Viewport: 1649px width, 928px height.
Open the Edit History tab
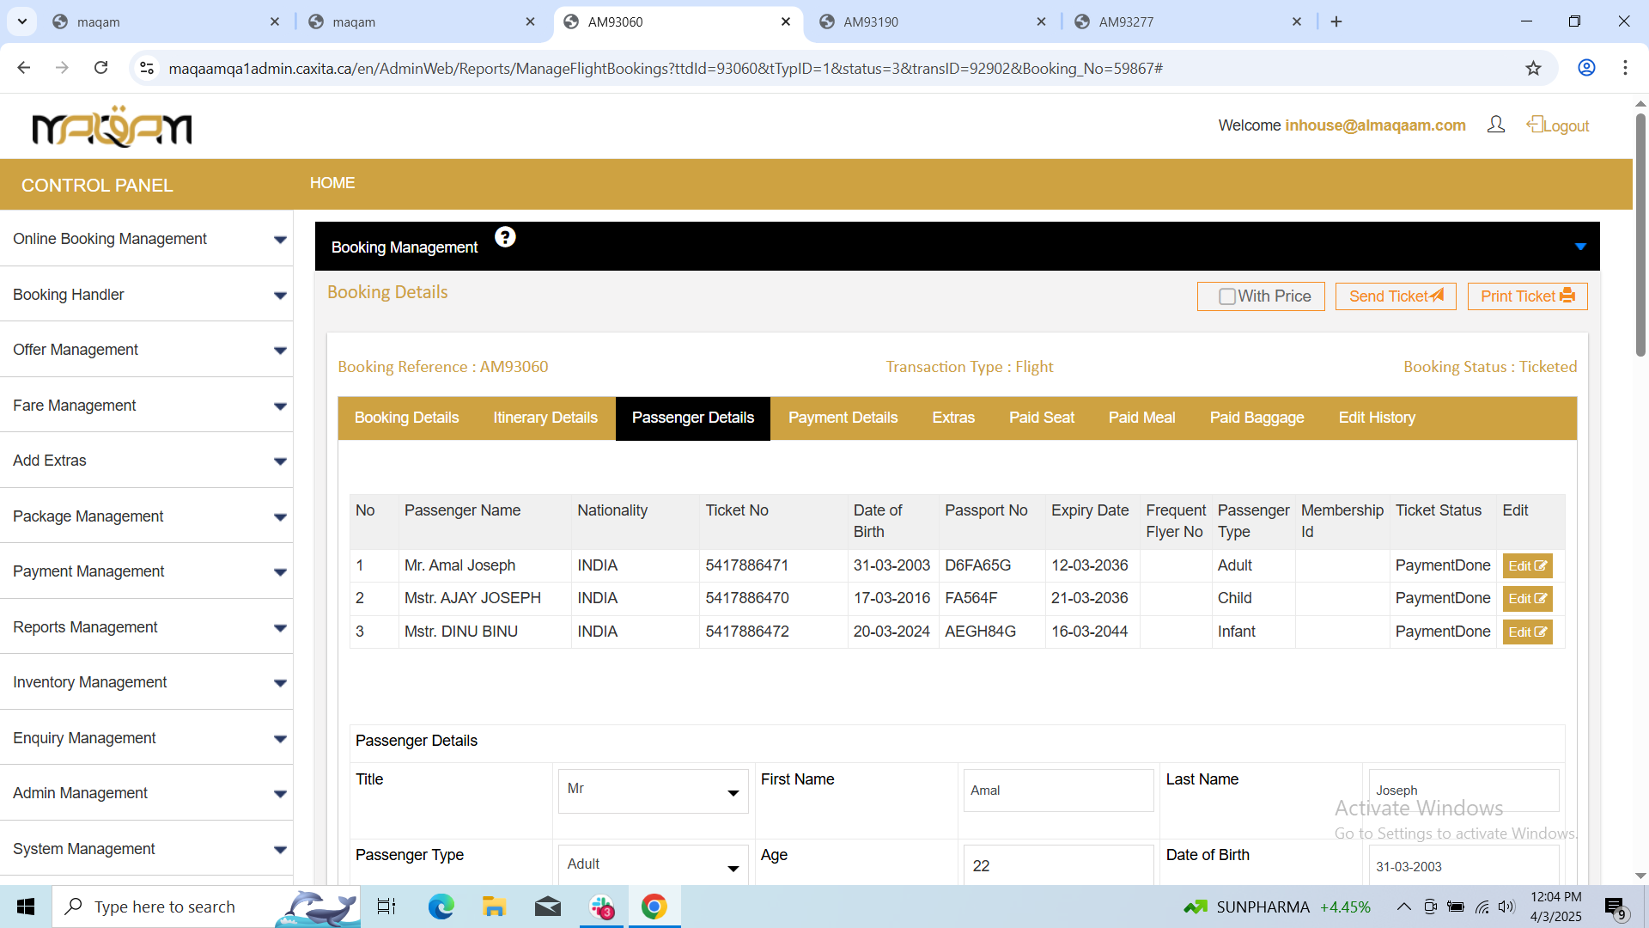(1376, 418)
